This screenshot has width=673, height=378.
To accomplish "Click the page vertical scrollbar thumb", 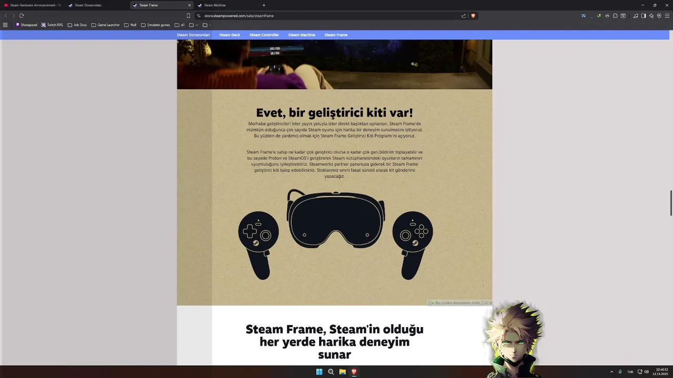I will [x=671, y=203].
